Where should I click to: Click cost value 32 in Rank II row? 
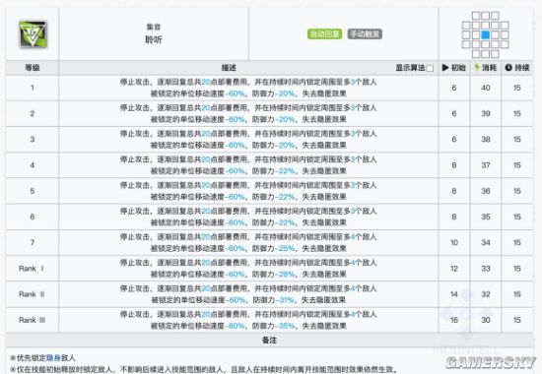coord(486,294)
